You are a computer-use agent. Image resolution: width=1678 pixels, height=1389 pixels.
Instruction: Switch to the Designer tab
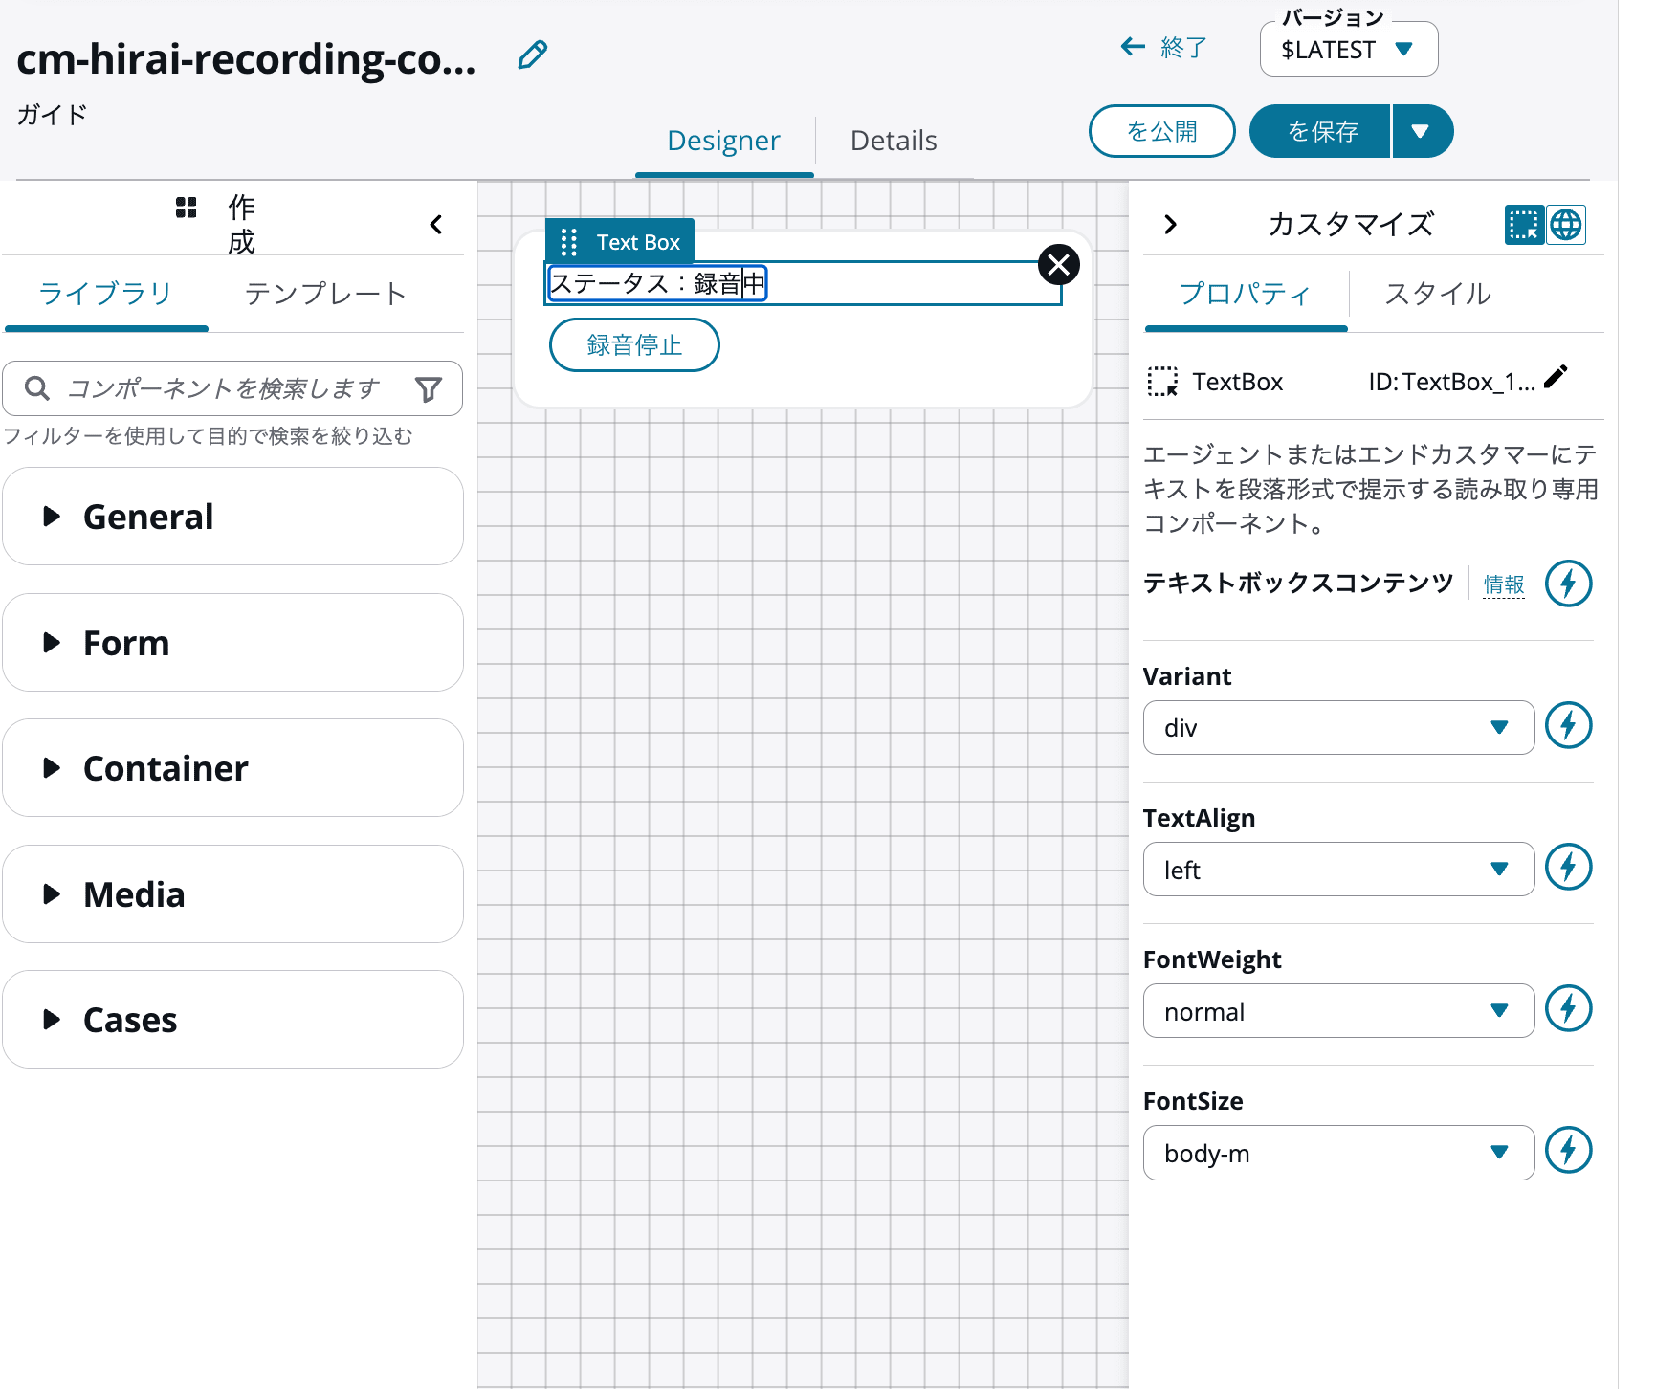[x=723, y=141]
